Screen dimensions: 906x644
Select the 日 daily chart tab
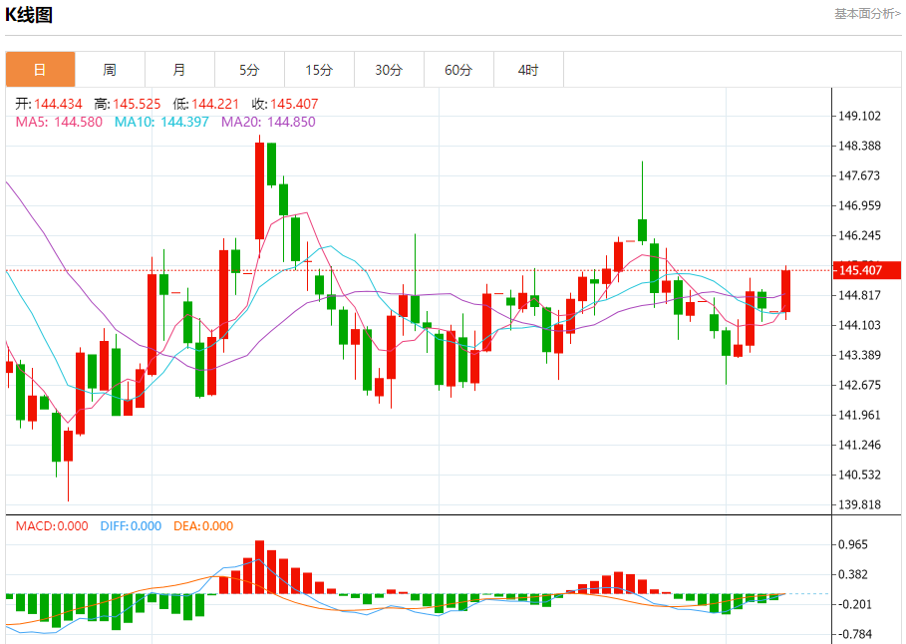41,70
